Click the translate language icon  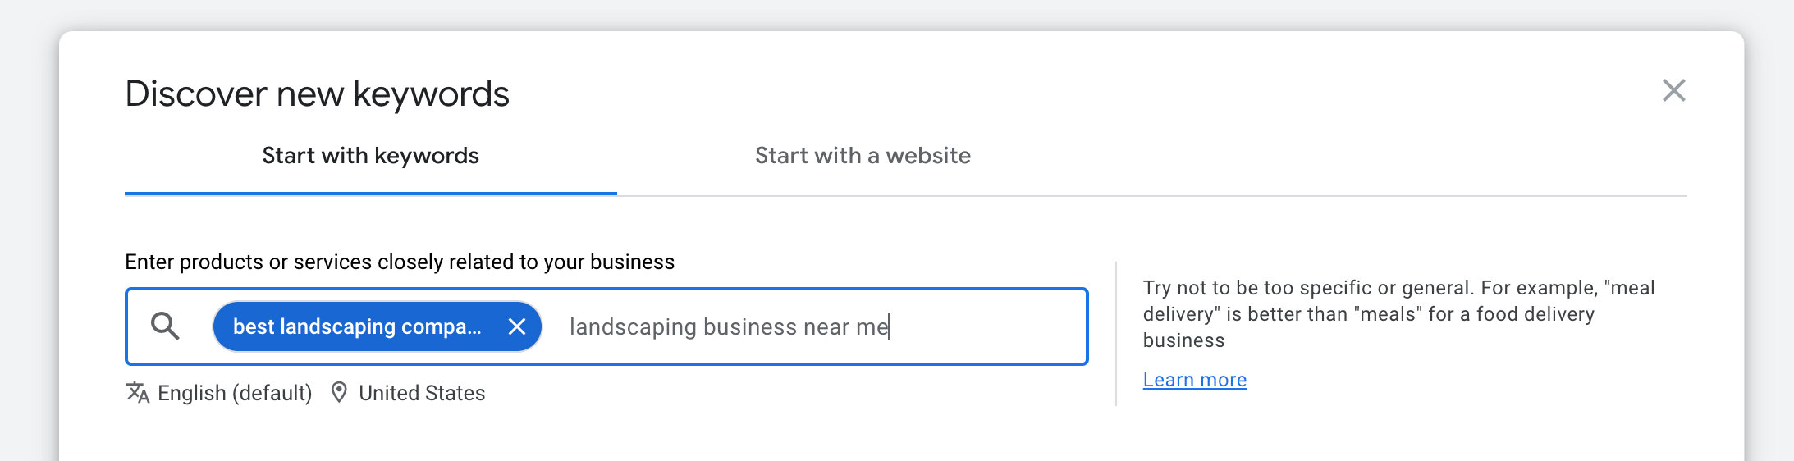coord(137,393)
